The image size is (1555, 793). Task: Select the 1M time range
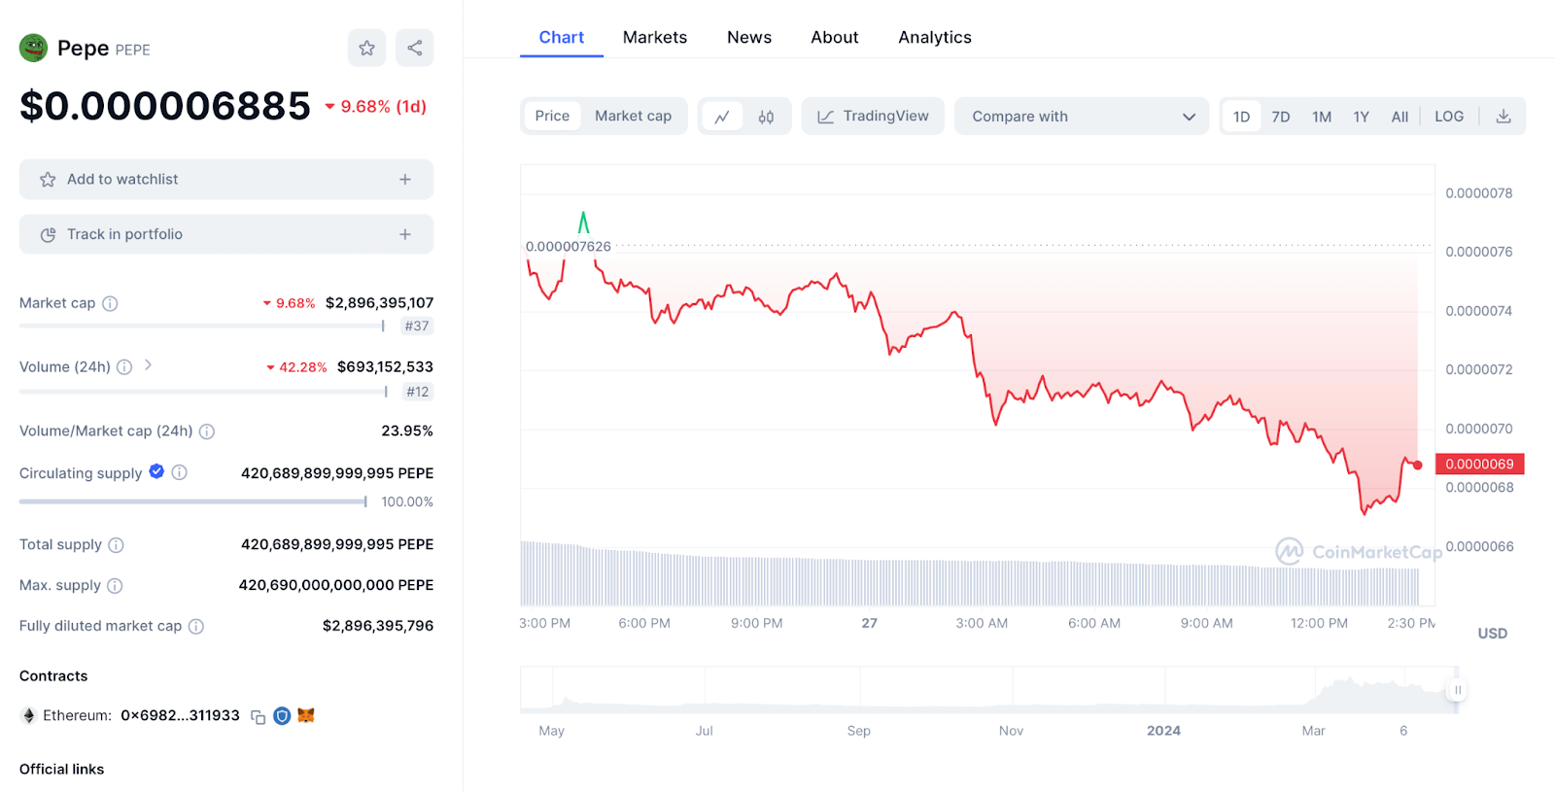click(x=1322, y=117)
